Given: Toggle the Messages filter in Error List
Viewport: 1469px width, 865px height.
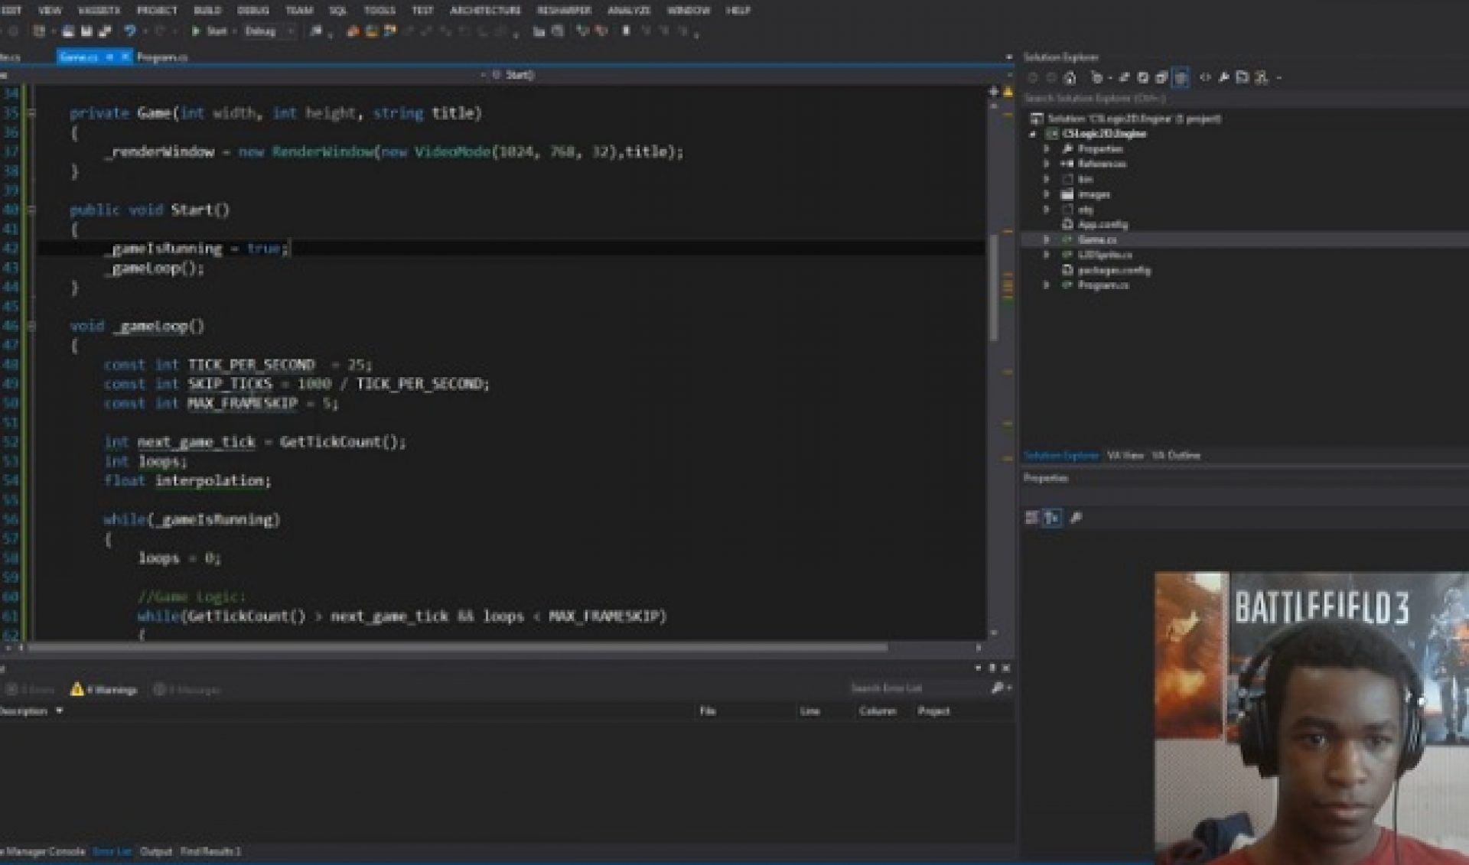Looking at the screenshot, I should (x=187, y=689).
